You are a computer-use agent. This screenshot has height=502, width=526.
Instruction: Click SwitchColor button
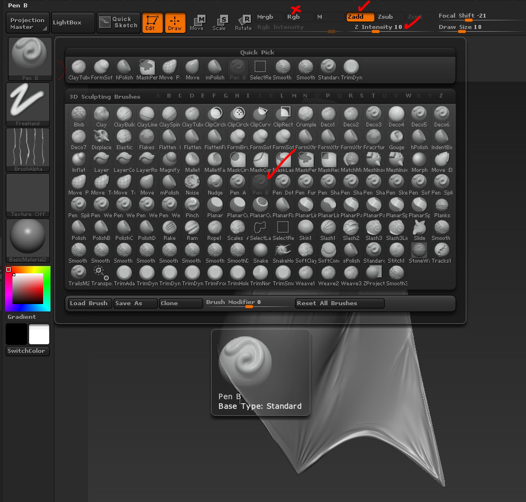pyautogui.click(x=27, y=351)
